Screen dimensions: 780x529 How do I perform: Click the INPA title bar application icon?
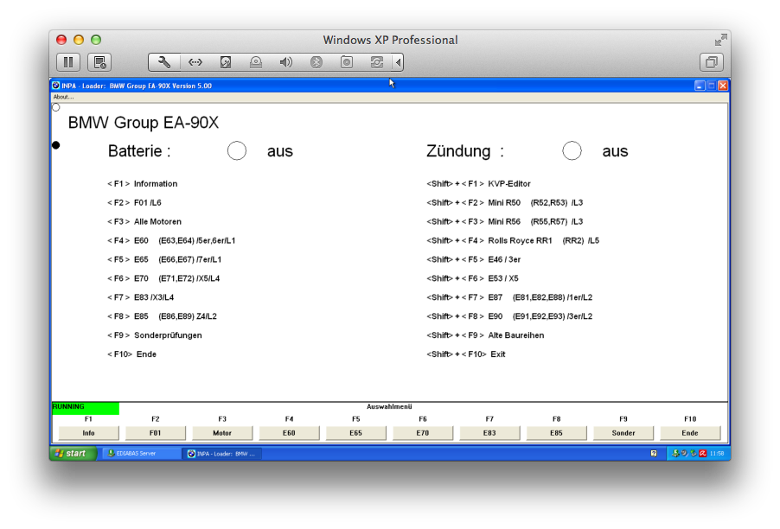(x=56, y=86)
